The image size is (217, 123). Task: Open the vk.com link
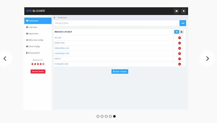point(58,38)
